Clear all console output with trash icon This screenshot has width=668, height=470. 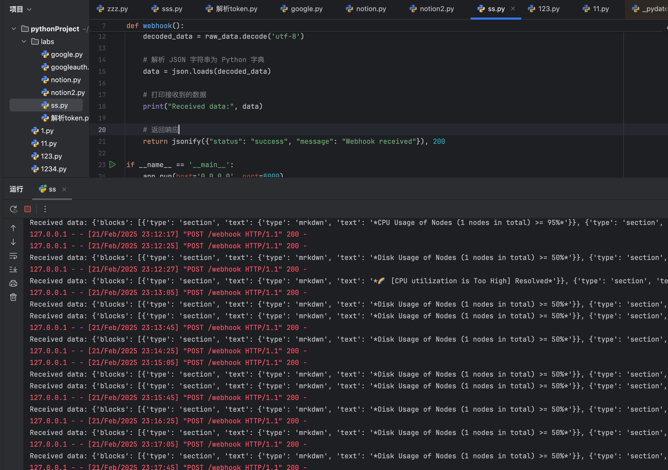(13, 297)
